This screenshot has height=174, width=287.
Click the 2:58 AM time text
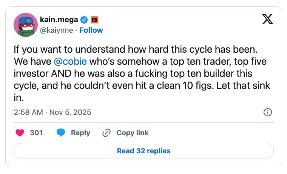pos(28,112)
